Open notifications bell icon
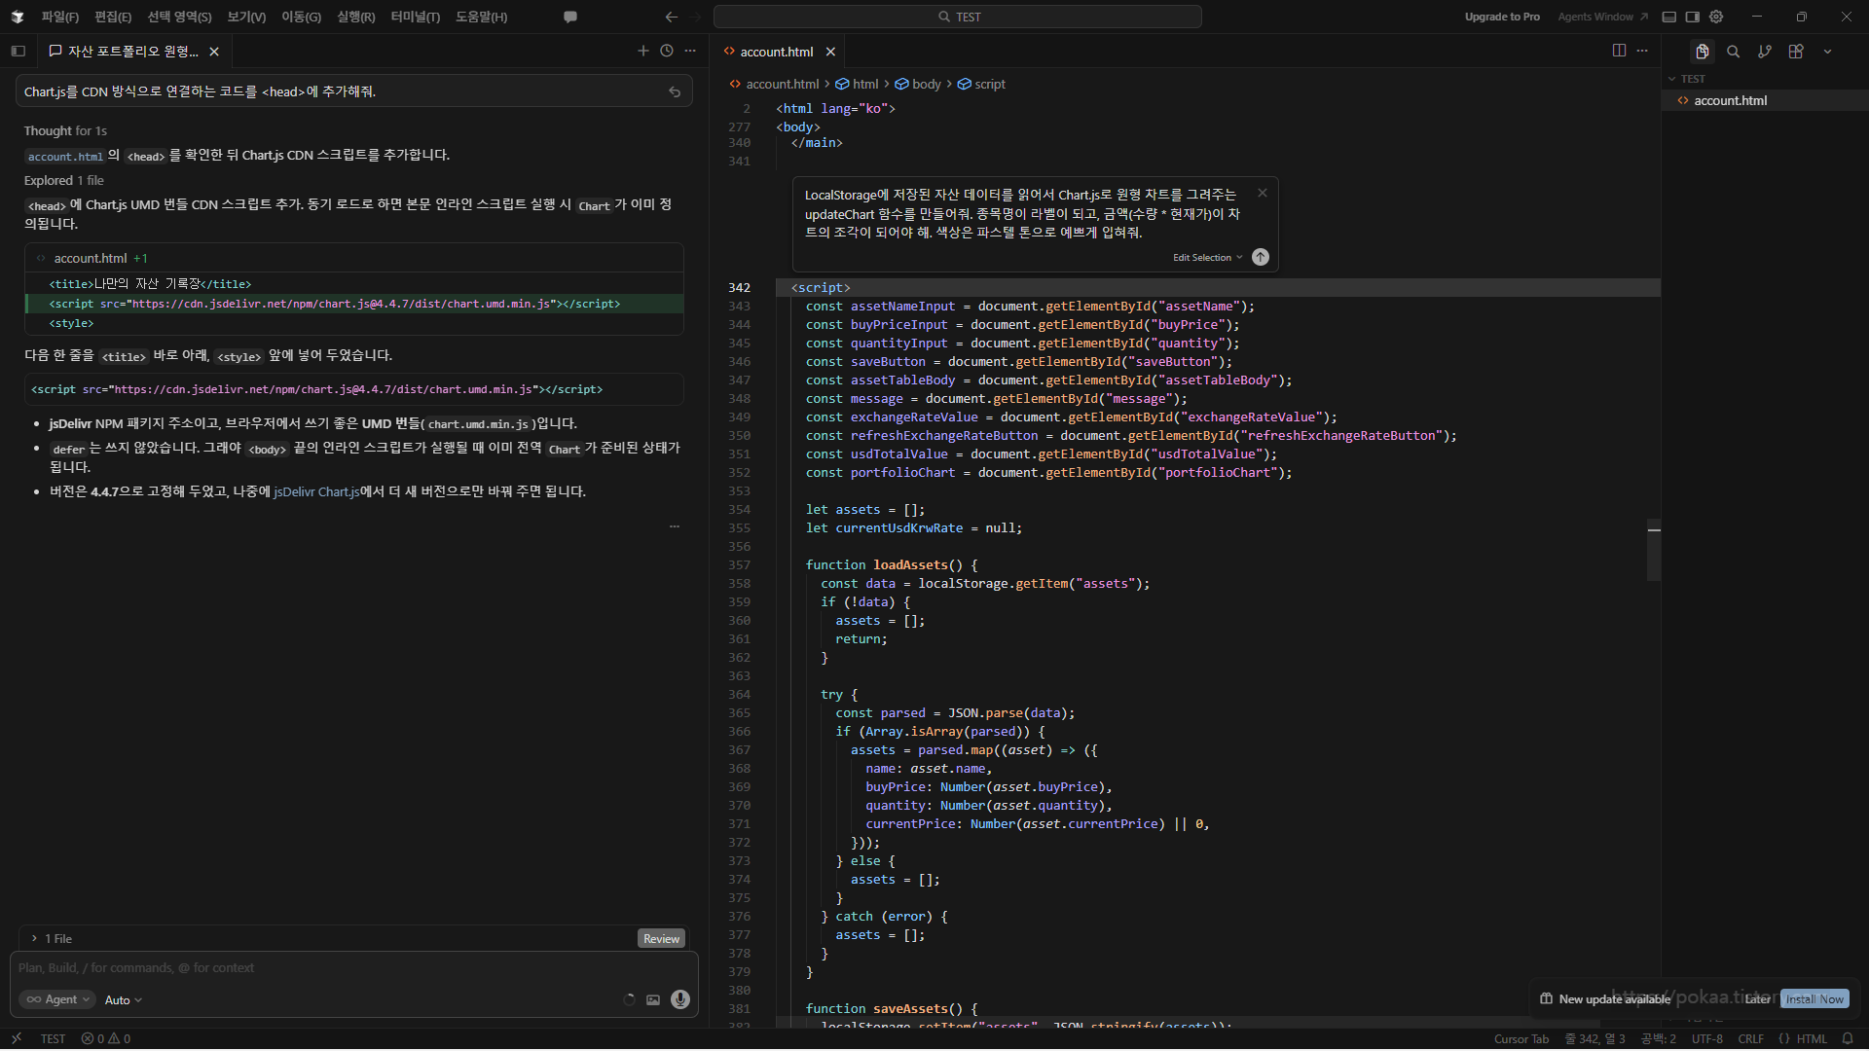 coord(1848,1038)
